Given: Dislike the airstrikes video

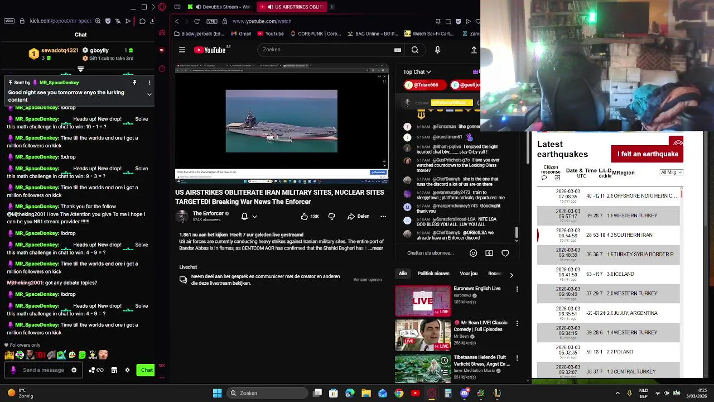Looking at the screenshot, I should coord(332,216).
